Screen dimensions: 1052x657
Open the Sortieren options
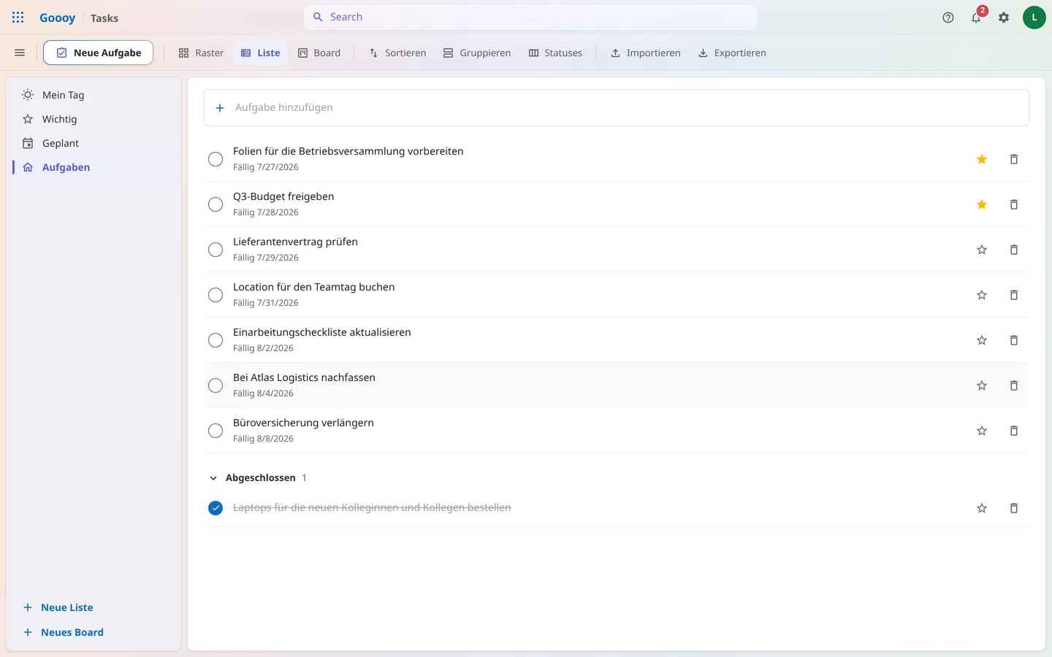click(397, 53)
